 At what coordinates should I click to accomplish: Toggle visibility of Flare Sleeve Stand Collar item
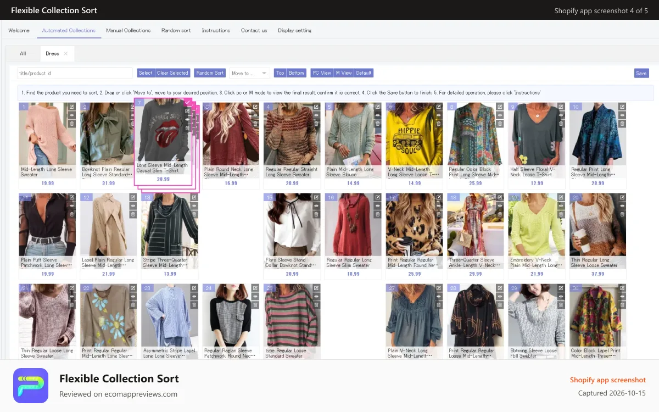coord(316,206)
